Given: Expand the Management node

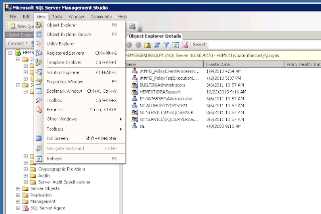Looking at the screenshot, I should pyautogui.click(x=18, y=201).
